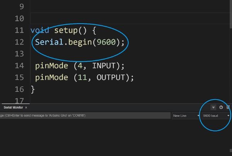The height and width of the screenshot is (156, 232).
Task: Click line number 16 in gutter
Action: pyautogui.click(x=19, y=89)
